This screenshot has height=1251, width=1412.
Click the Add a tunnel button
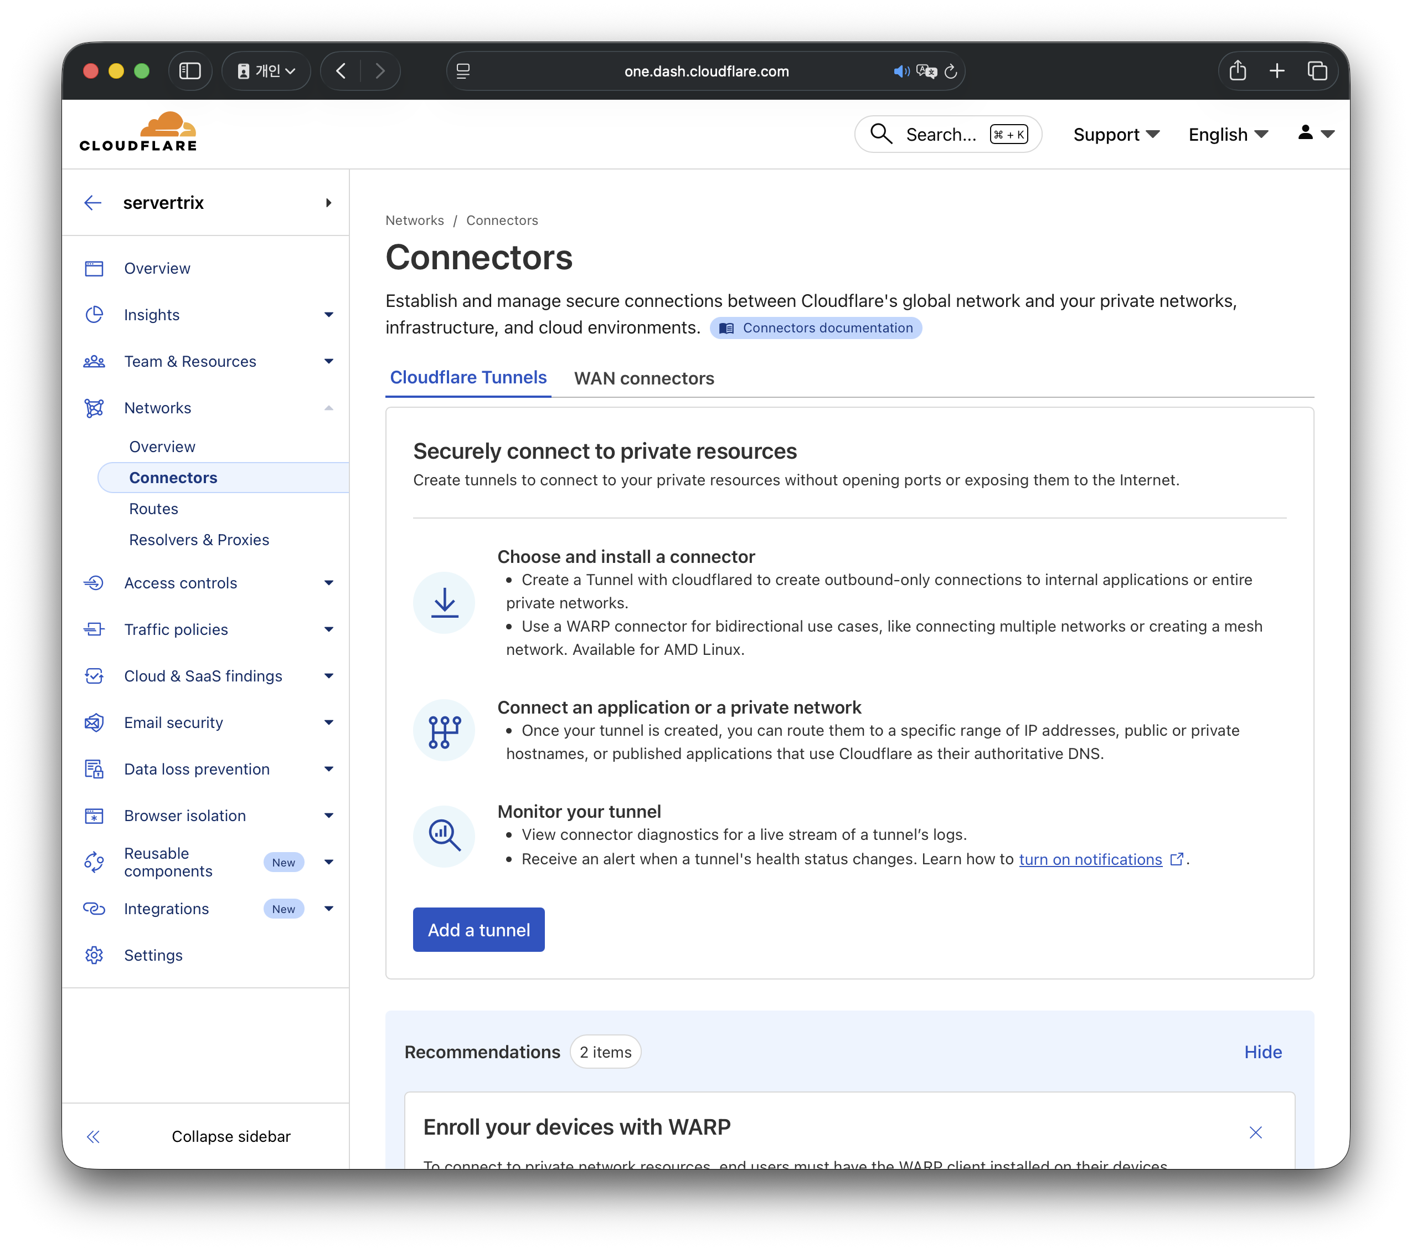point(479,930)
